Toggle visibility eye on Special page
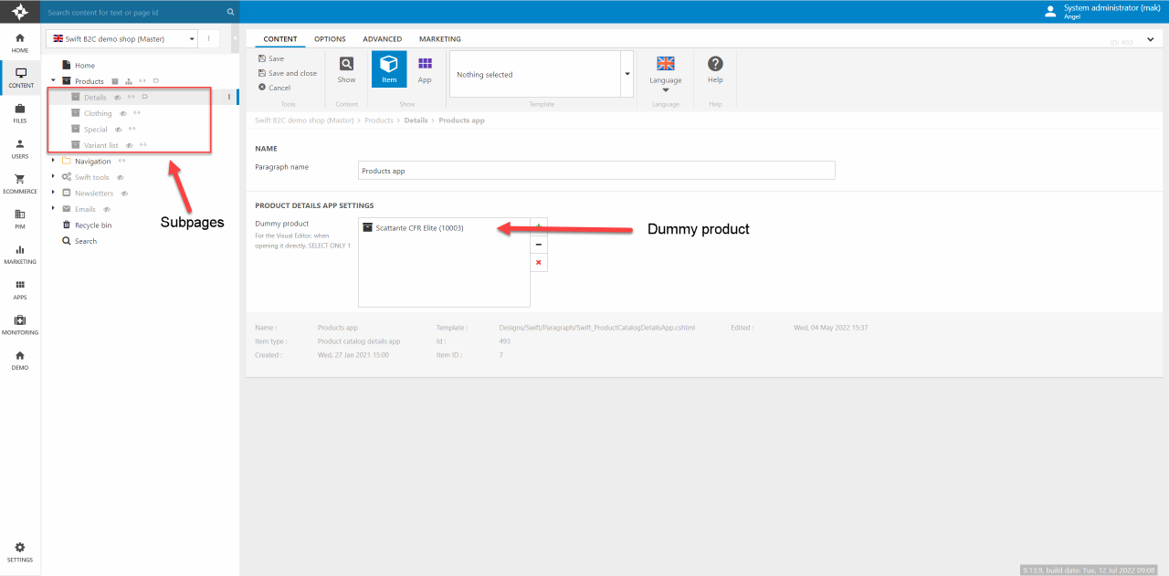 click(x=119, y=130)
